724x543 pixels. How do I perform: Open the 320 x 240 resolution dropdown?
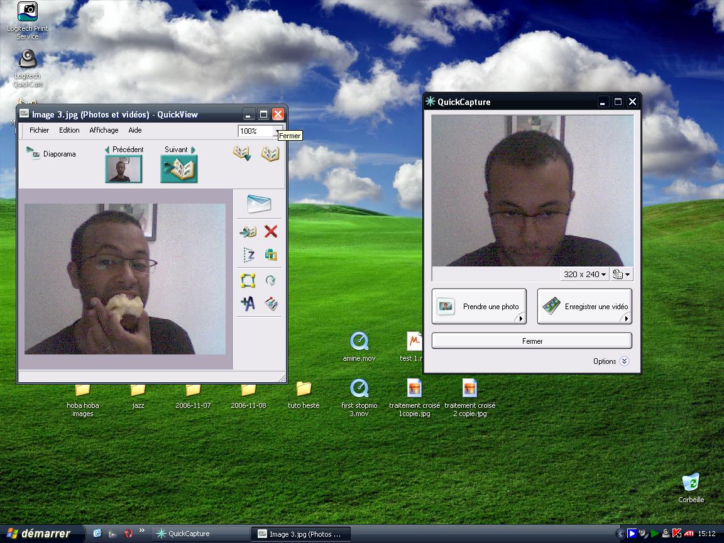click(x=584, y=274)
